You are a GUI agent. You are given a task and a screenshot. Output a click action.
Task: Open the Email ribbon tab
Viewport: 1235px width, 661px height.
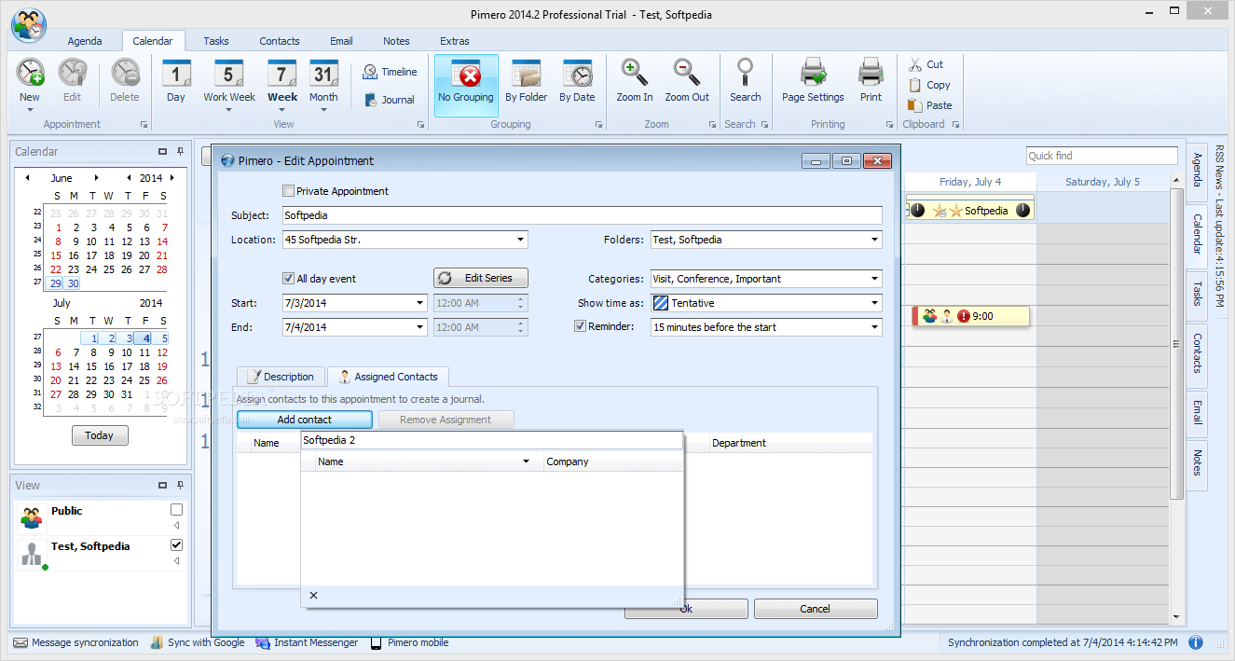point(341,41)
